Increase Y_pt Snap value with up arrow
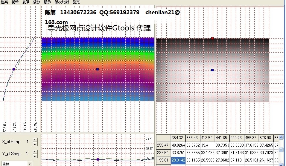Viewport: 286px width, 166px height. pos(35,152)
